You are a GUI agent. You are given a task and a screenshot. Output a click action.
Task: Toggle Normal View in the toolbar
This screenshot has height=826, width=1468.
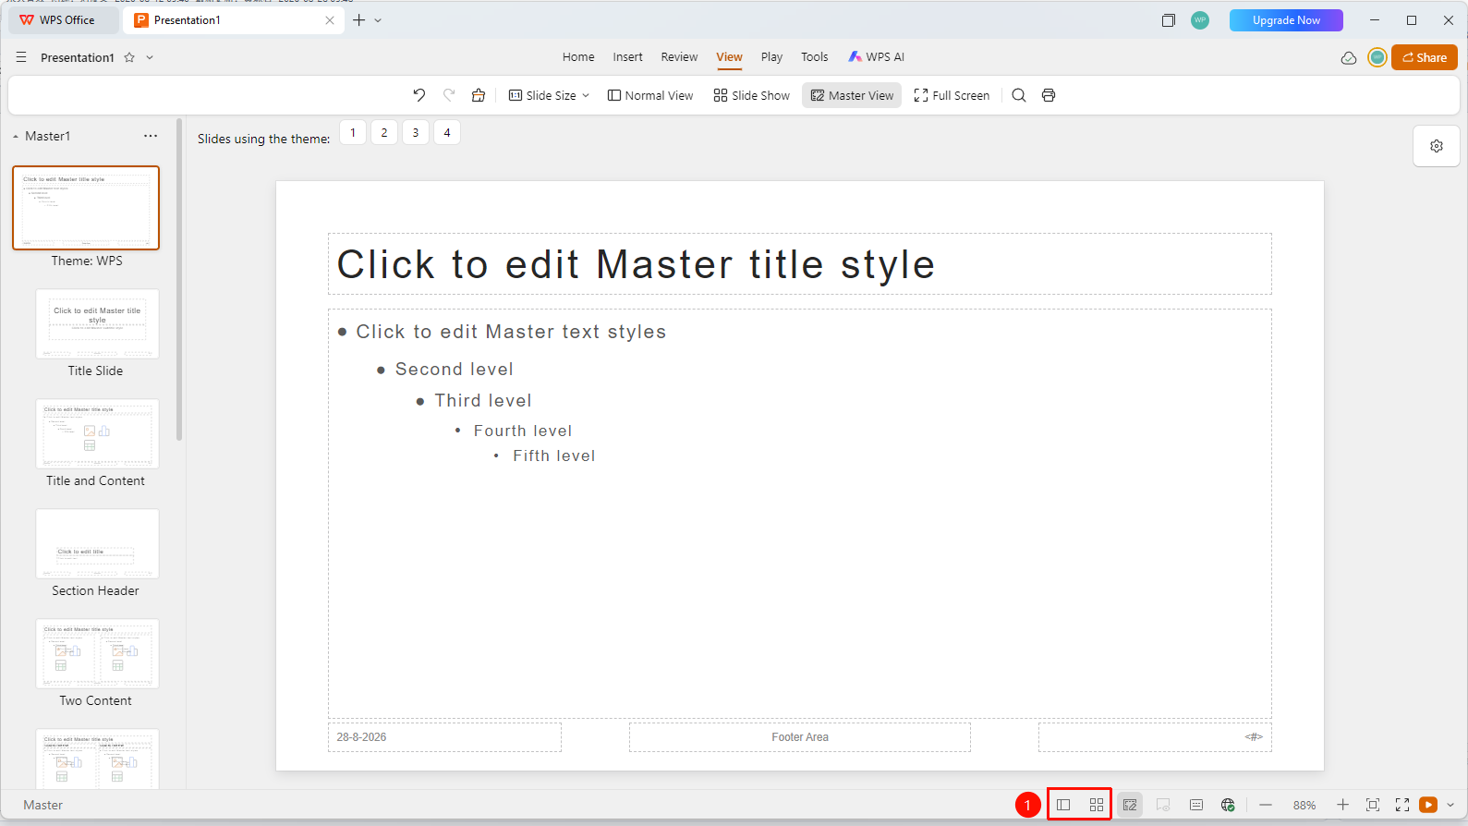[650, 95]
